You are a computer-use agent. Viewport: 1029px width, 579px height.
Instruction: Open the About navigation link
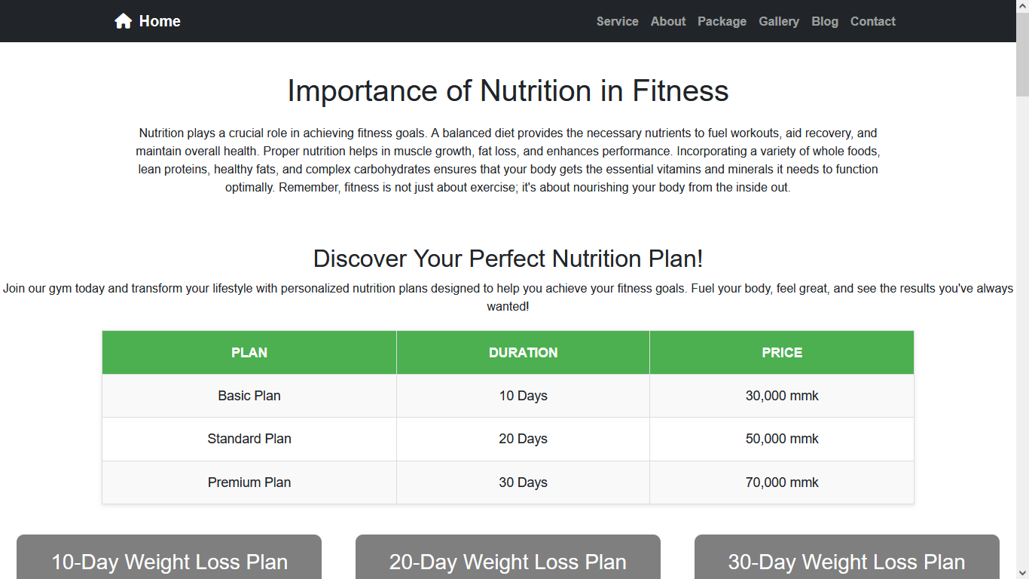[668, 21]
